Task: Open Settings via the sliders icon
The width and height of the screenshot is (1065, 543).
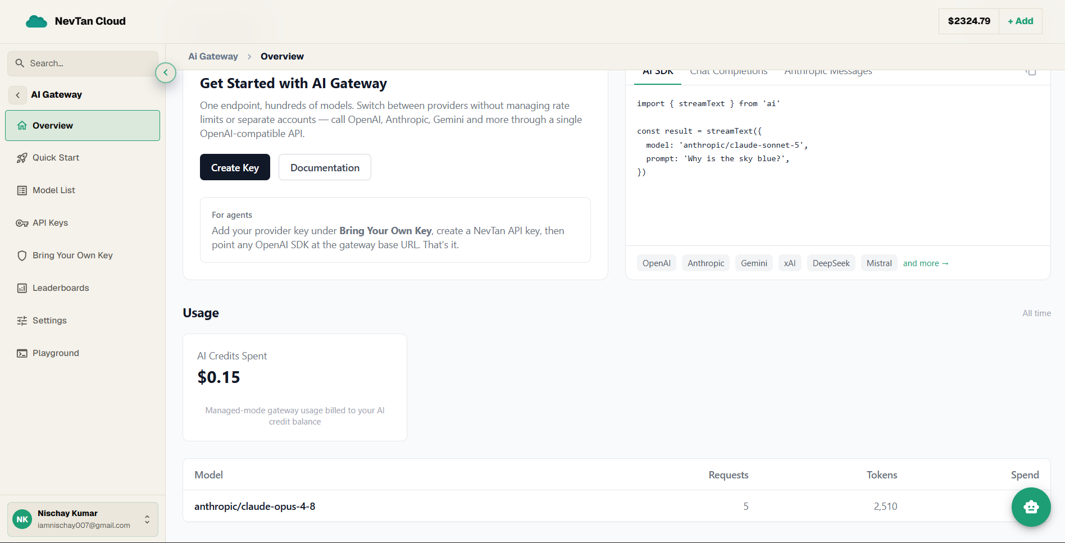Action: coord(22,321)
